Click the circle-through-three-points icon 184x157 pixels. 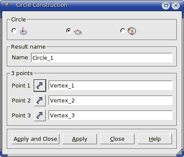[78, 32]
